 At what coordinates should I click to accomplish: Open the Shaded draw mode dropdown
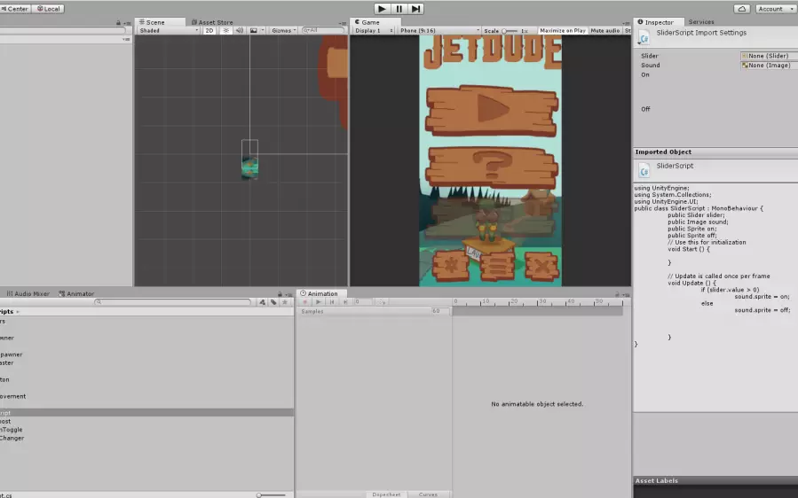tap(168, 30)
